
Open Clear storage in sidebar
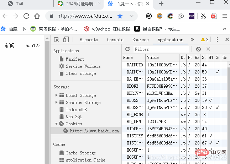[x=78, y=73]
